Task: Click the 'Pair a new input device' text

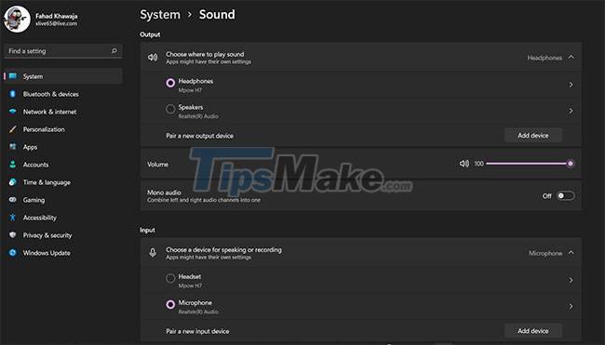Action: tap(197, 331)
